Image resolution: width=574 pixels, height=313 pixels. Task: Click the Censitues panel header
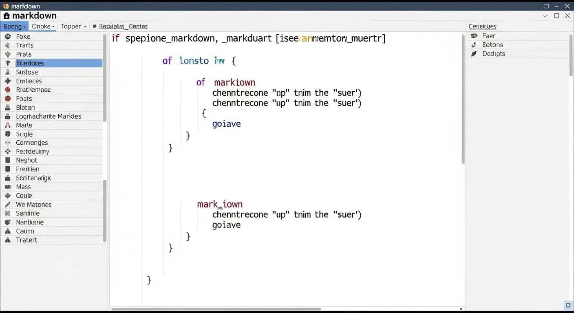tap(482, 26)
